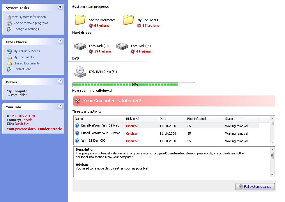Select the Email-Worm.Win32.Myd threat row
This screenshot has height=202, width=285.
tap(167, 133)
